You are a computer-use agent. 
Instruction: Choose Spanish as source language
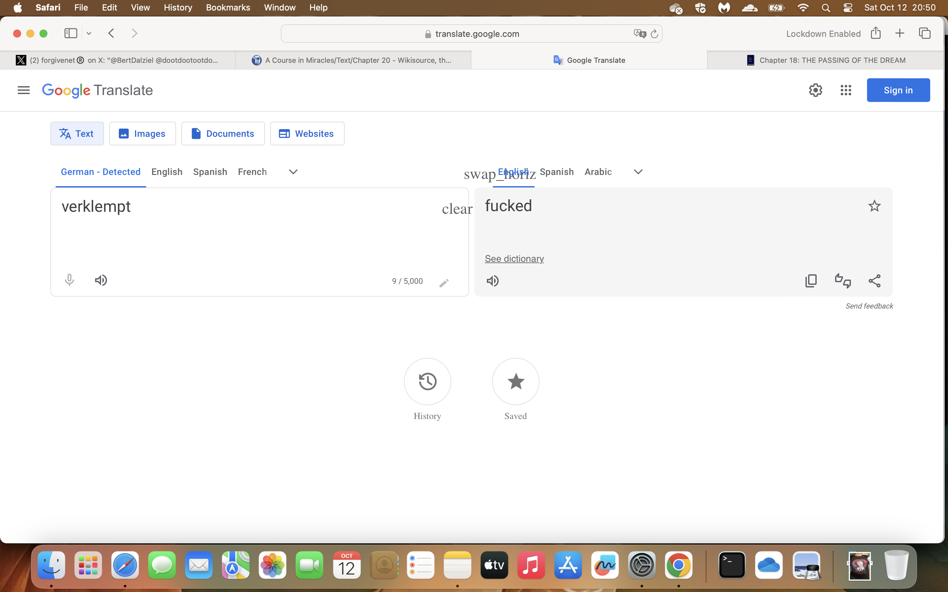click(x=210, y=172)
